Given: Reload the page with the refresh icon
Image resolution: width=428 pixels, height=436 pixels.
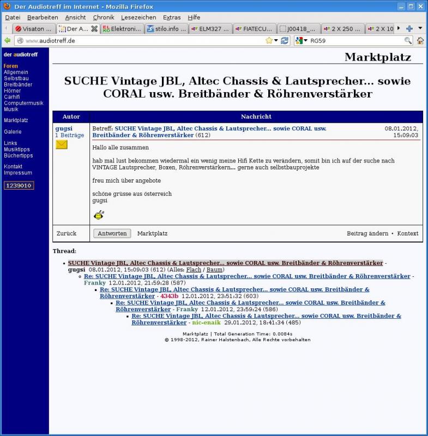Looking at the screenshot, I should click(285, 40).
